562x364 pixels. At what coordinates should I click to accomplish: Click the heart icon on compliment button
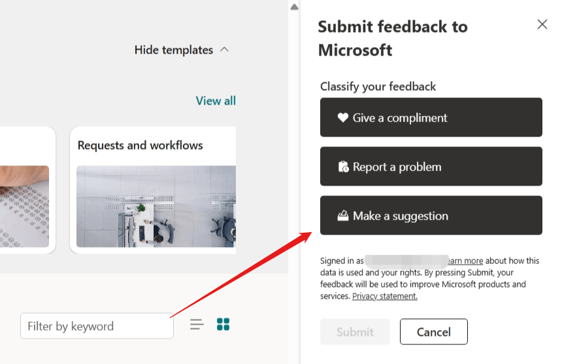point(342,118)
